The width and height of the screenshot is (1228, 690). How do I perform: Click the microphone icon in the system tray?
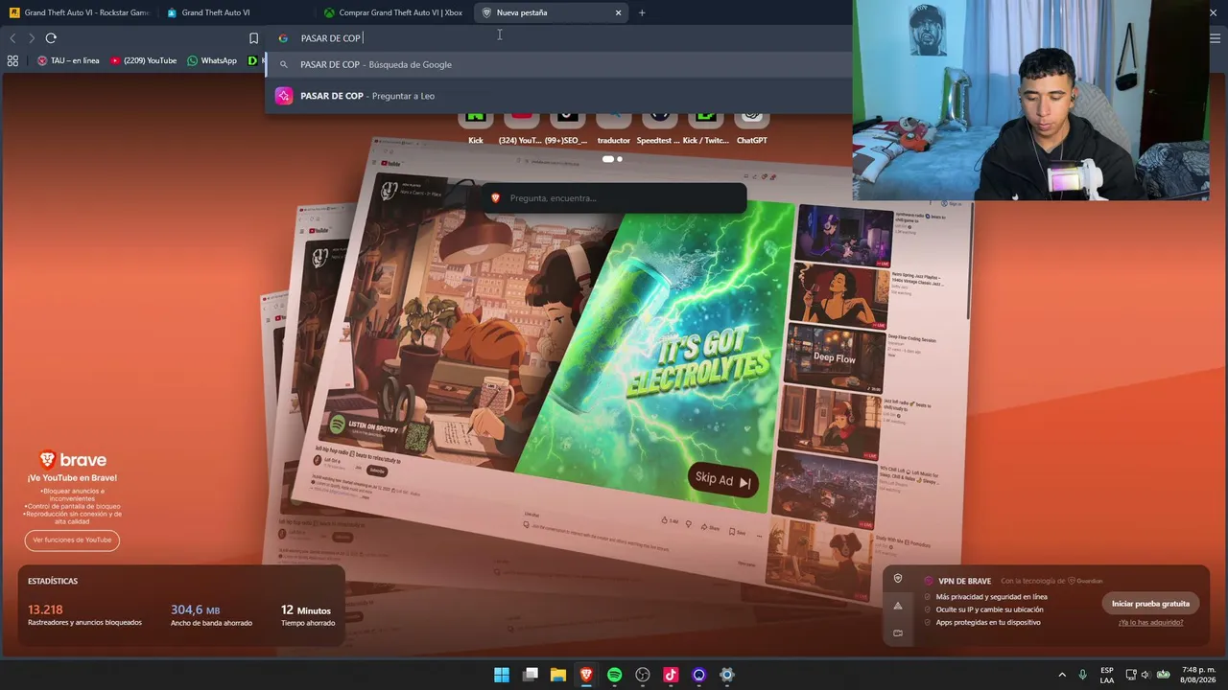(x=1083, y=675)
